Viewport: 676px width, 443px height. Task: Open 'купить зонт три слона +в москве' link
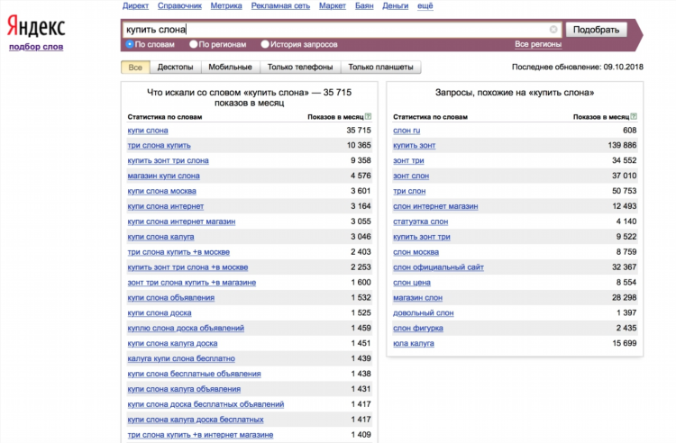tap(187, 267)
